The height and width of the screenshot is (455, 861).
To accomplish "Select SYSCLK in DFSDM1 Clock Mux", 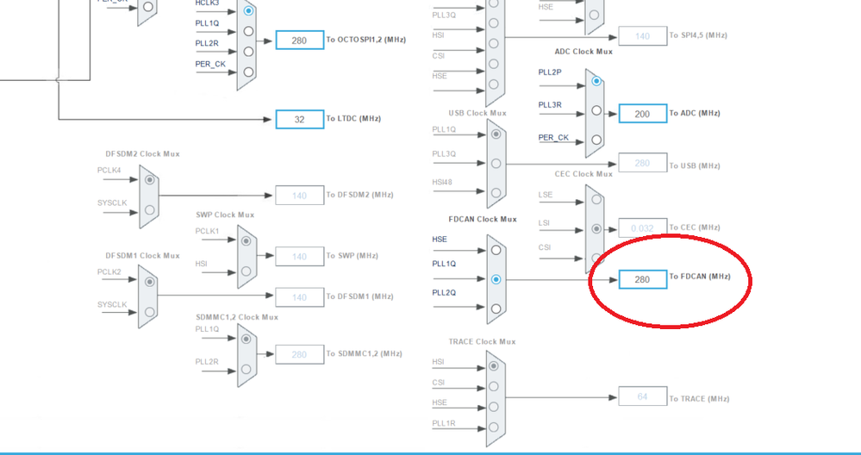I will 149,312.
